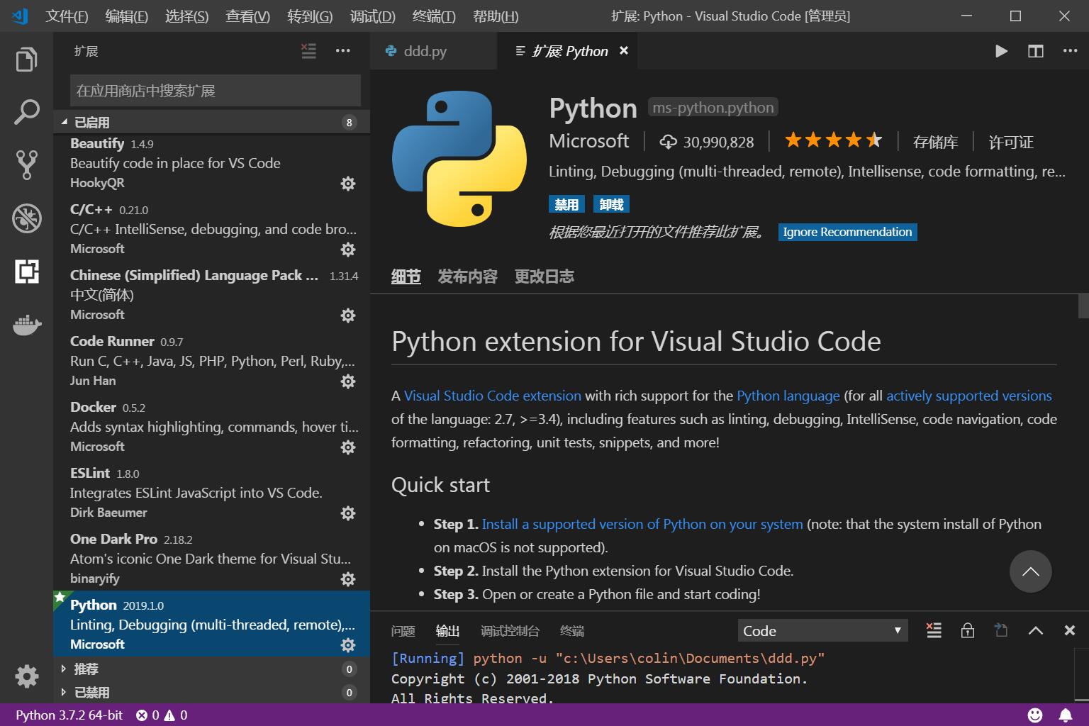Open the Explorer view in activity bar
The image size is (1089, 726).
[26, 60]
